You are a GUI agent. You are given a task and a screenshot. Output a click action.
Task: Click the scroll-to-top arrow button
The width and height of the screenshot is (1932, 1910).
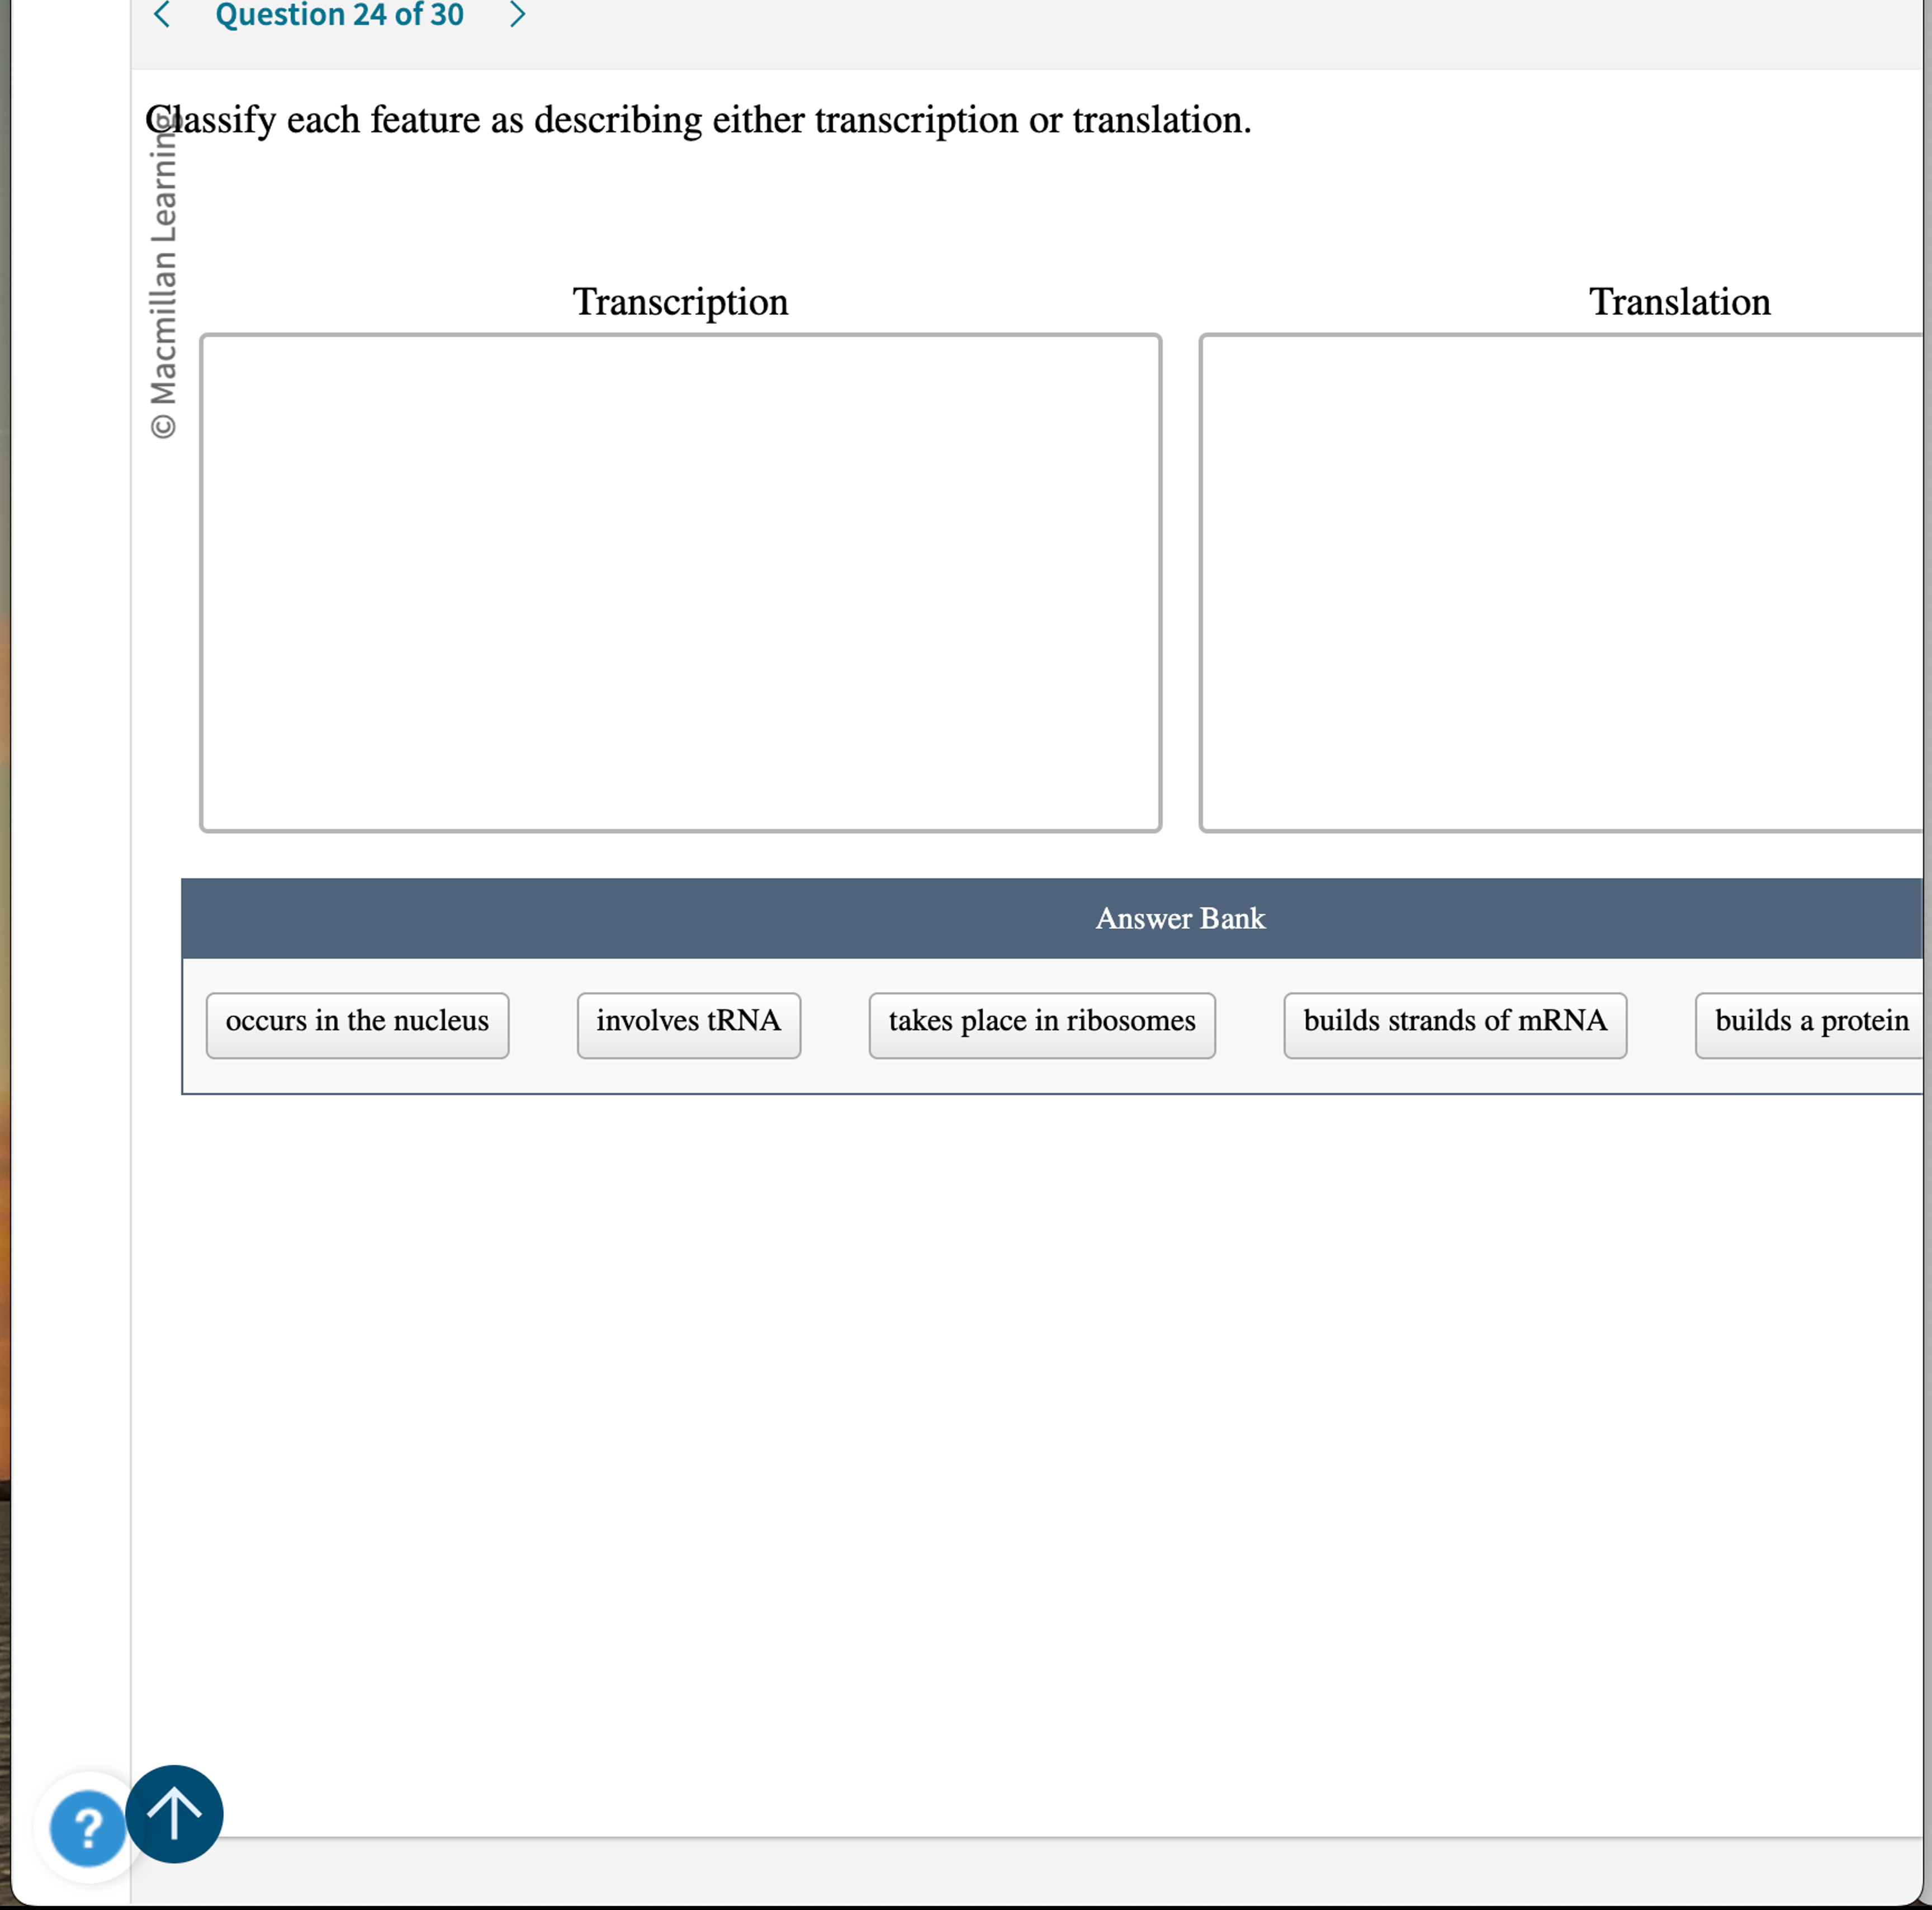[175, 1814]
